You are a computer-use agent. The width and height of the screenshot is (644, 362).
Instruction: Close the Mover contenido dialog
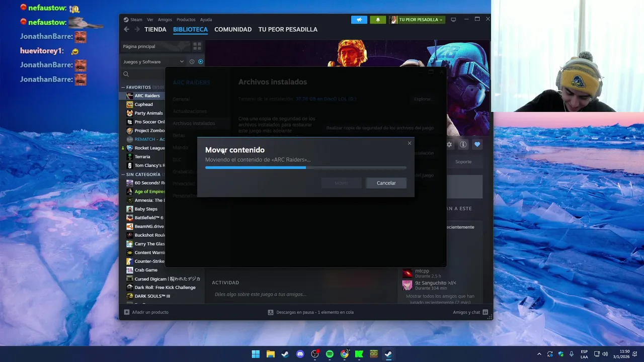pos(410,143)
